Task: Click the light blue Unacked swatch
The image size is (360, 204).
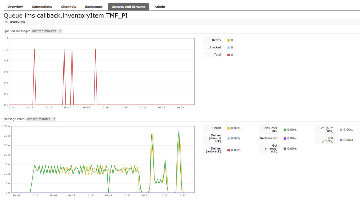Action: coord(229,48)
